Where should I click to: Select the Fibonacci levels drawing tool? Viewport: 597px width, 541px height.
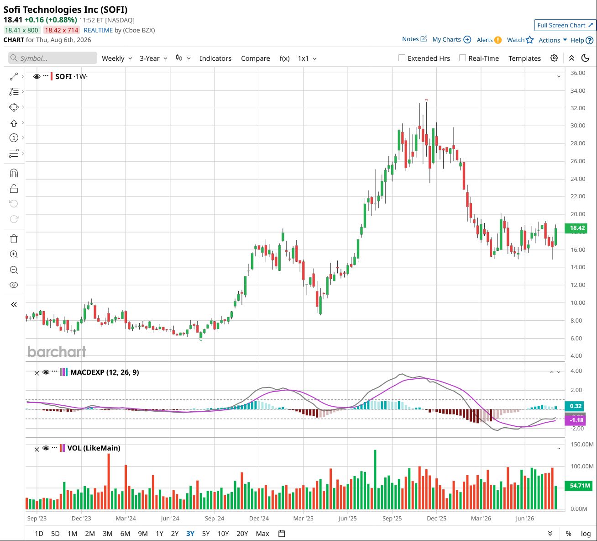tap(14, 92)
